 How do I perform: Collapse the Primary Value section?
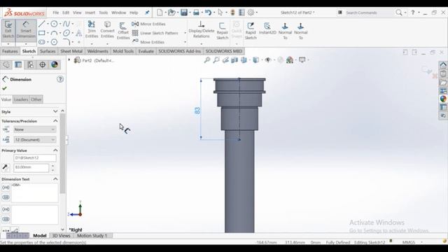click(55, 150)
